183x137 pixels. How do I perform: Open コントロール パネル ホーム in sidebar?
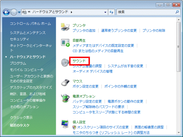pos(30,24)
